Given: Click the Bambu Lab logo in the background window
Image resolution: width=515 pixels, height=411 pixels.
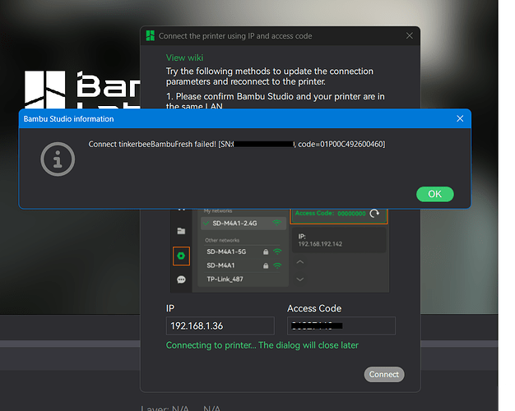Looking at the screenshot, I should click(82, 90).
